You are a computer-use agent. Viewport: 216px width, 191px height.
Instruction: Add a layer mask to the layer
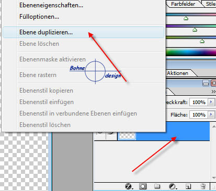143,186
